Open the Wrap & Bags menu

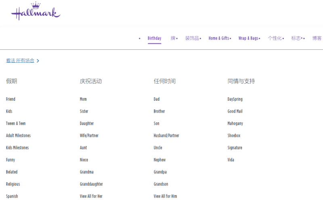pos(248,38)
